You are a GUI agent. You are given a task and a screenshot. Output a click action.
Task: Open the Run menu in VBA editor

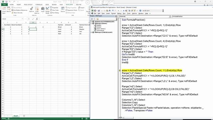click(x=124, y=13)
